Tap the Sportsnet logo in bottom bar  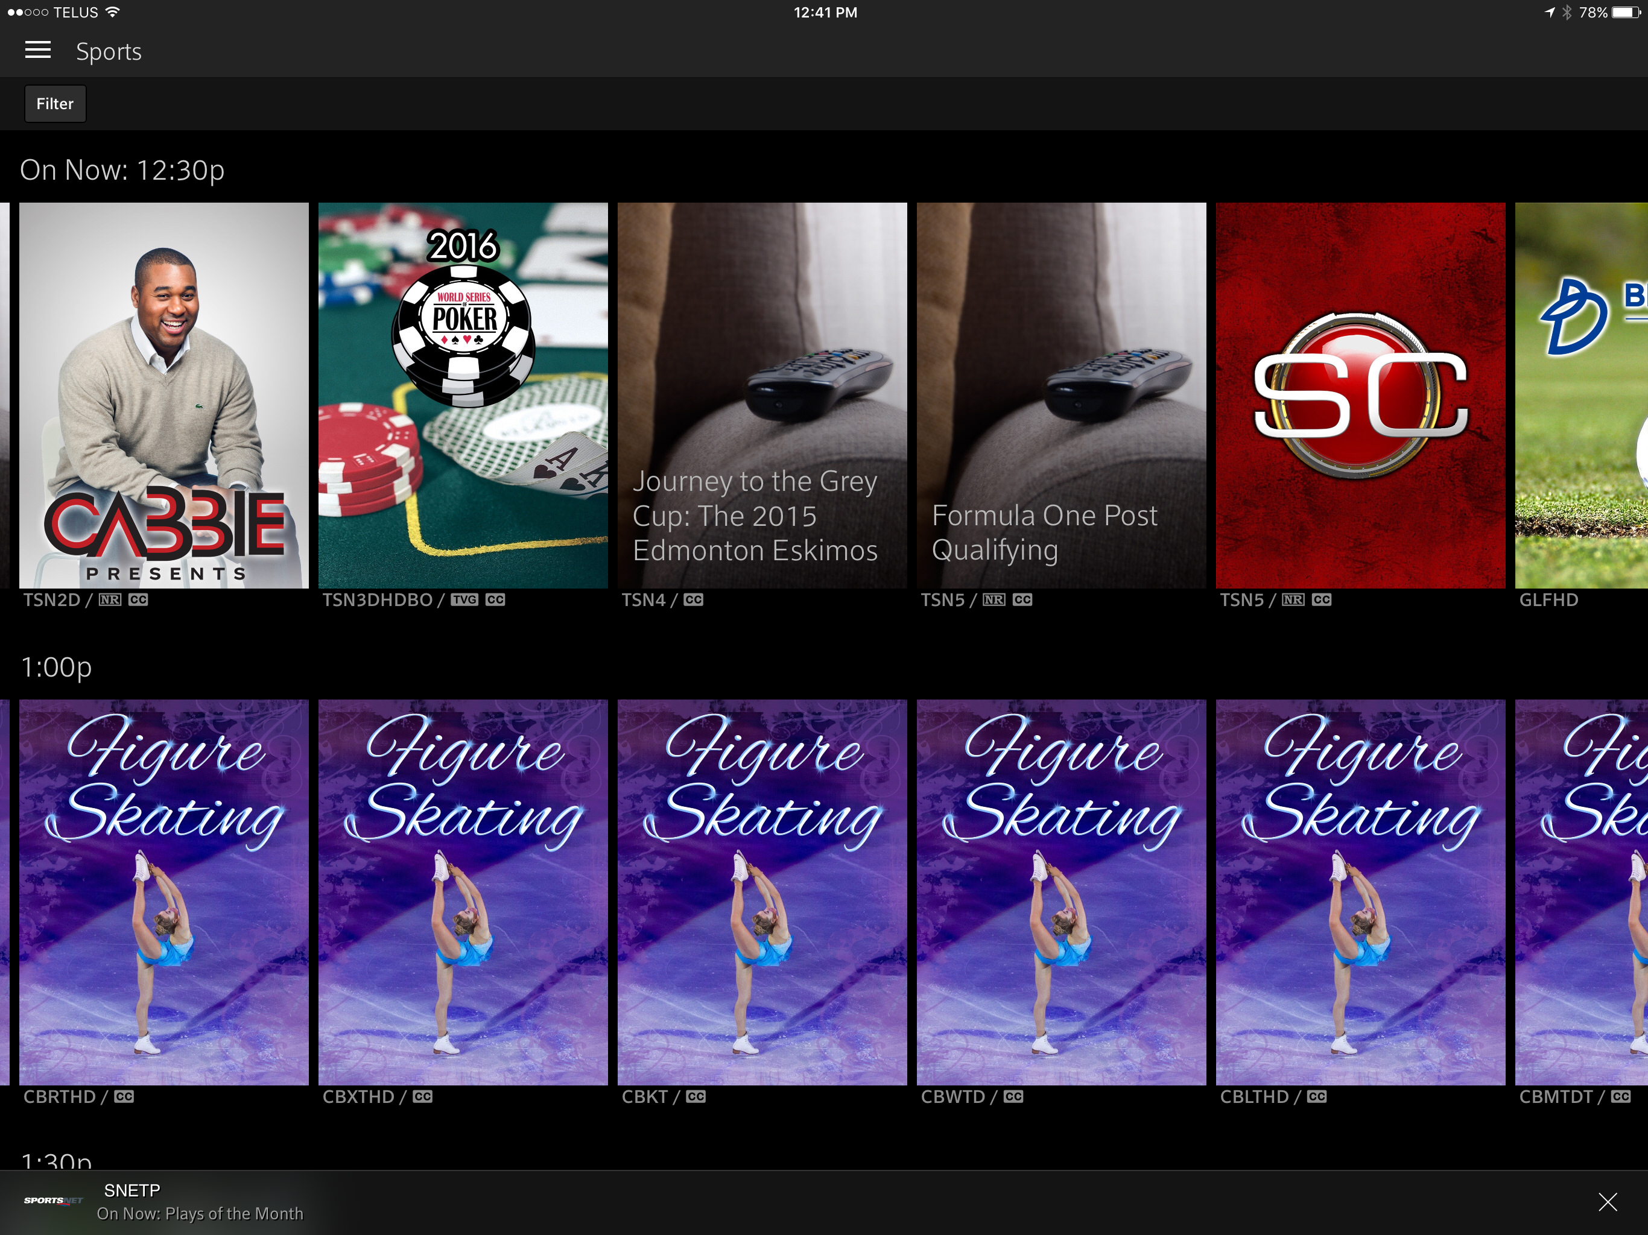53,1201
